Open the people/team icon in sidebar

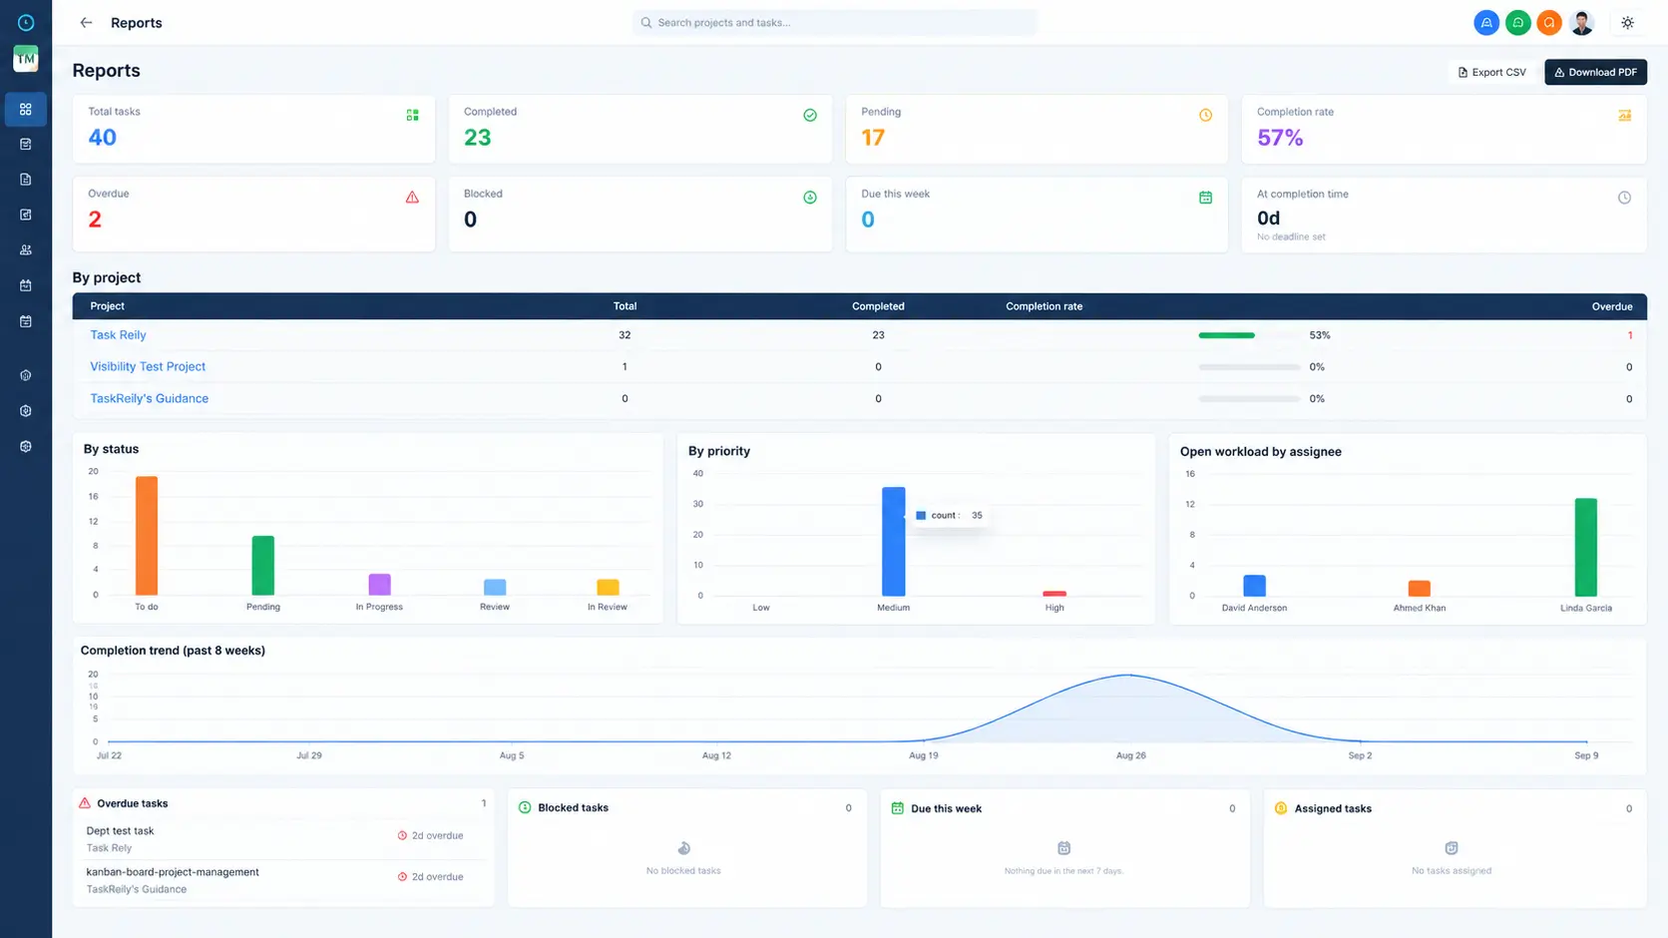26,250
